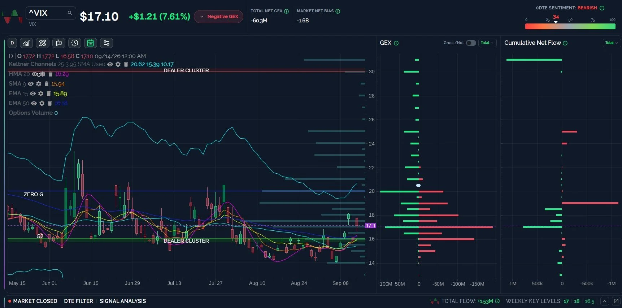Expand the Negative GEX pill dropdown
This screenshot has width=622, height=308.
219,17
